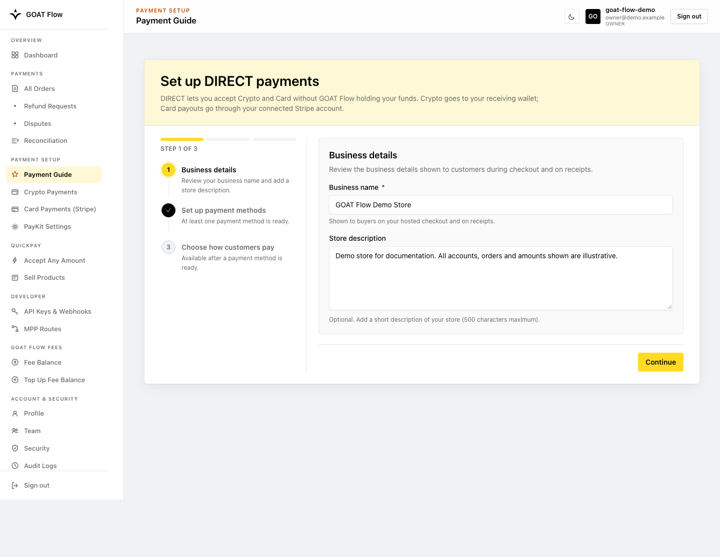Go to the Dashboard menu item

(x=53, y=55)
